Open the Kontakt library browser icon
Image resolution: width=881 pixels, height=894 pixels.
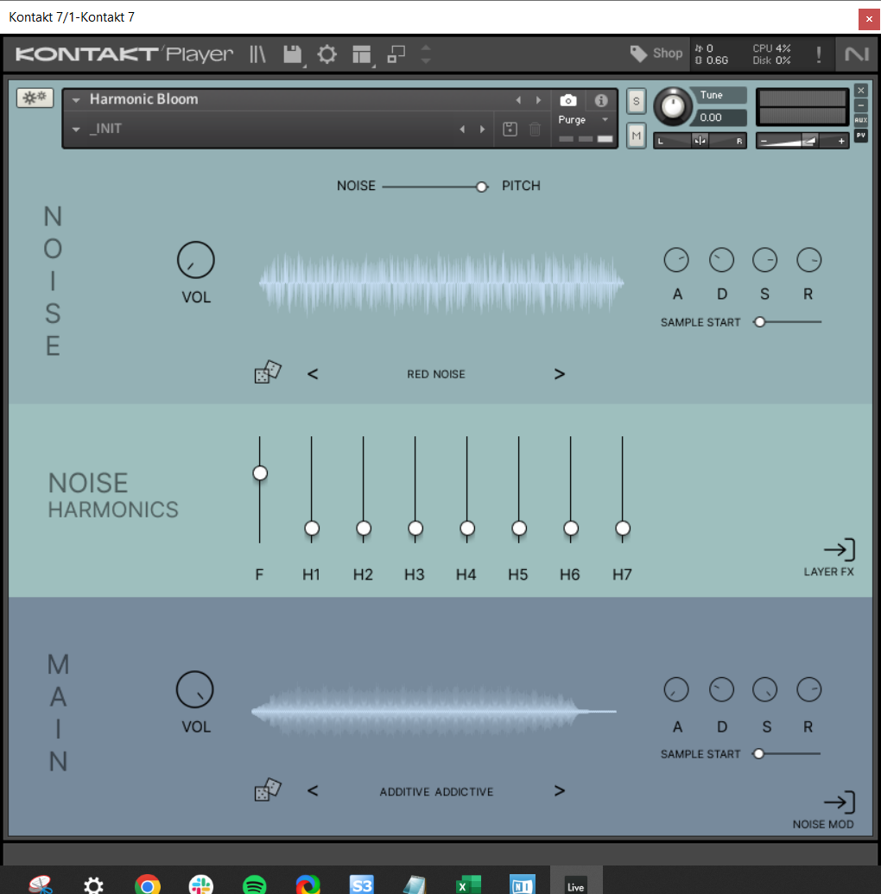[x=257, y=54]
